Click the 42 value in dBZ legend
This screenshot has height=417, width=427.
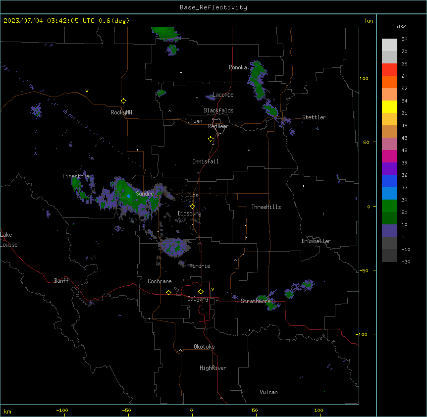(404, 150)
